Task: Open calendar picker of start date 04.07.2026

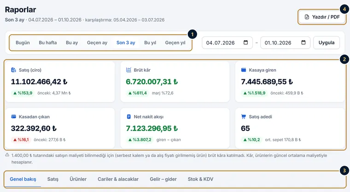Action: [245, 42]
